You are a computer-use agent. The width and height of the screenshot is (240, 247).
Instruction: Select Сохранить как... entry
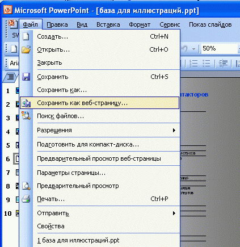100,90
